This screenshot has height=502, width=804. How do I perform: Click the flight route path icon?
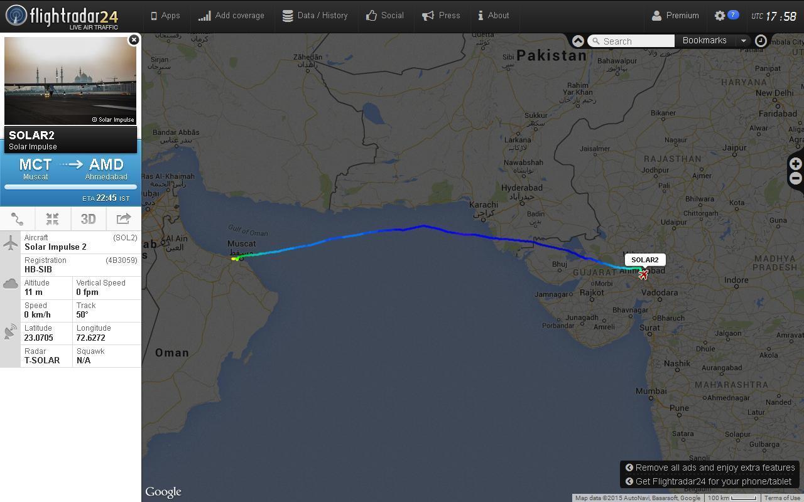[x=18, y=219]
